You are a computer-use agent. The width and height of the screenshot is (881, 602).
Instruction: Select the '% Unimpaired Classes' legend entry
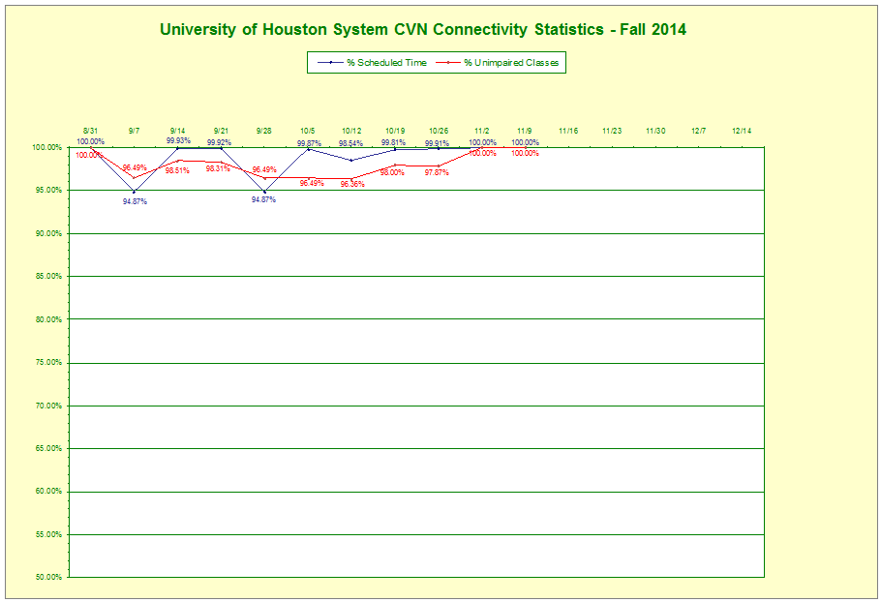(498, 63)
